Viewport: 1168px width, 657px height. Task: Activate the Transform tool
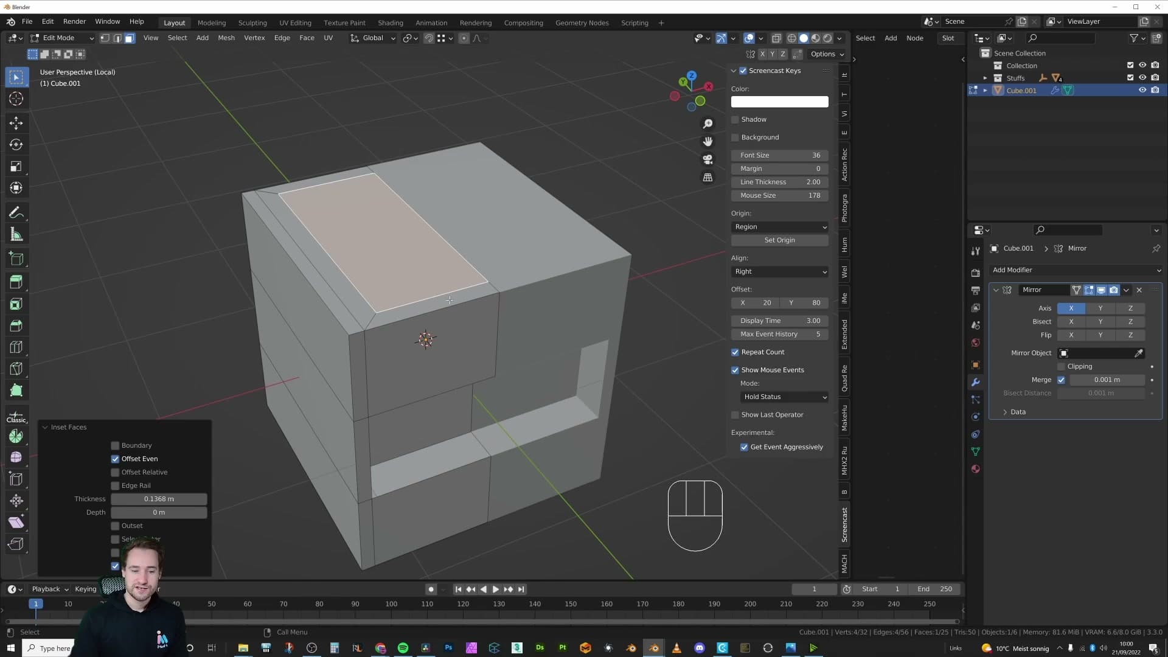point(16,188)
